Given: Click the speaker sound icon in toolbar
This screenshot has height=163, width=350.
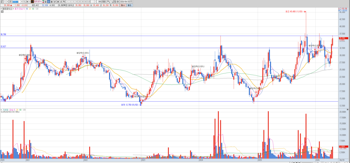Looking at the screenshot, I should [x=27, y=2].
